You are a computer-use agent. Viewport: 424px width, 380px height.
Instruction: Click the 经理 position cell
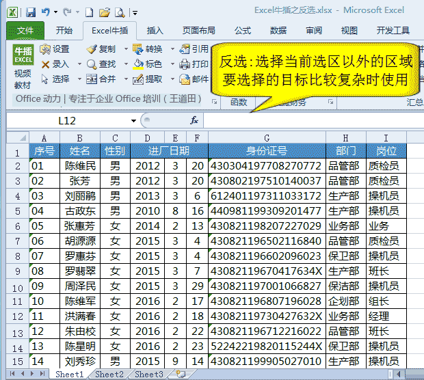(386, 316)
